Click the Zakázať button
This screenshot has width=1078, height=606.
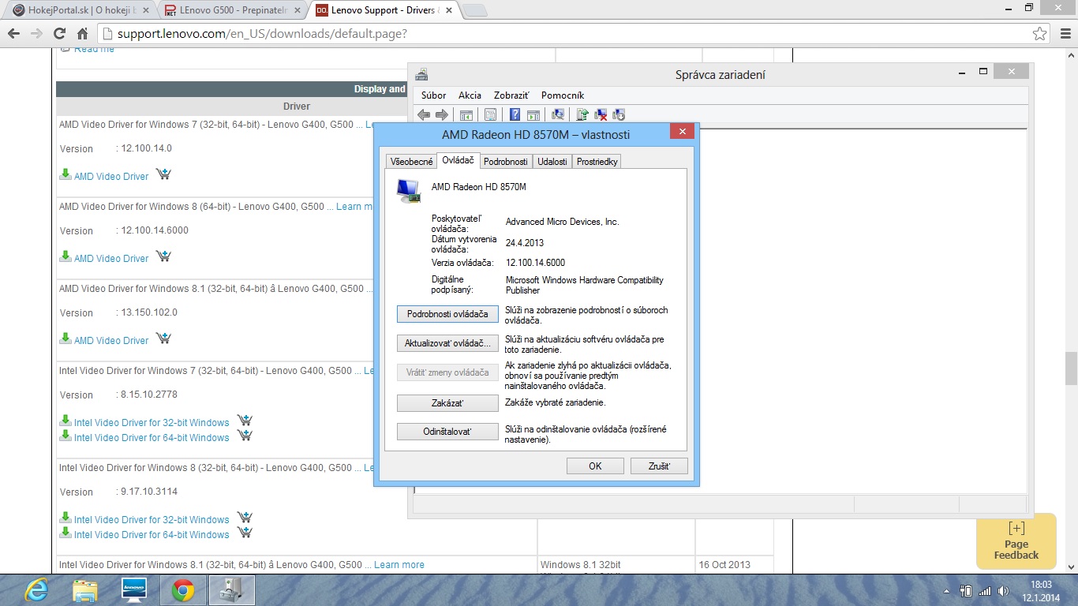(447, 403)
